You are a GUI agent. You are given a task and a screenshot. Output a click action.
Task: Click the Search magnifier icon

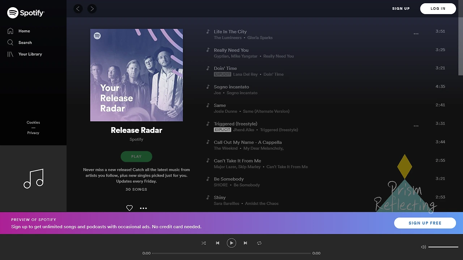10,43
